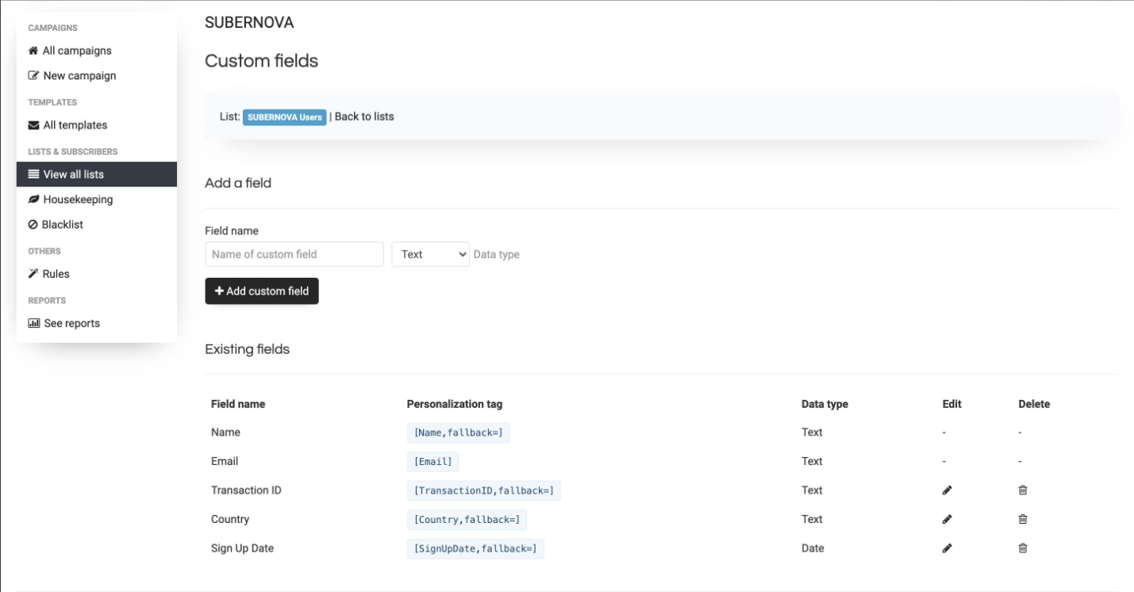Go to All campaigns in sidebar

(76, 51)
